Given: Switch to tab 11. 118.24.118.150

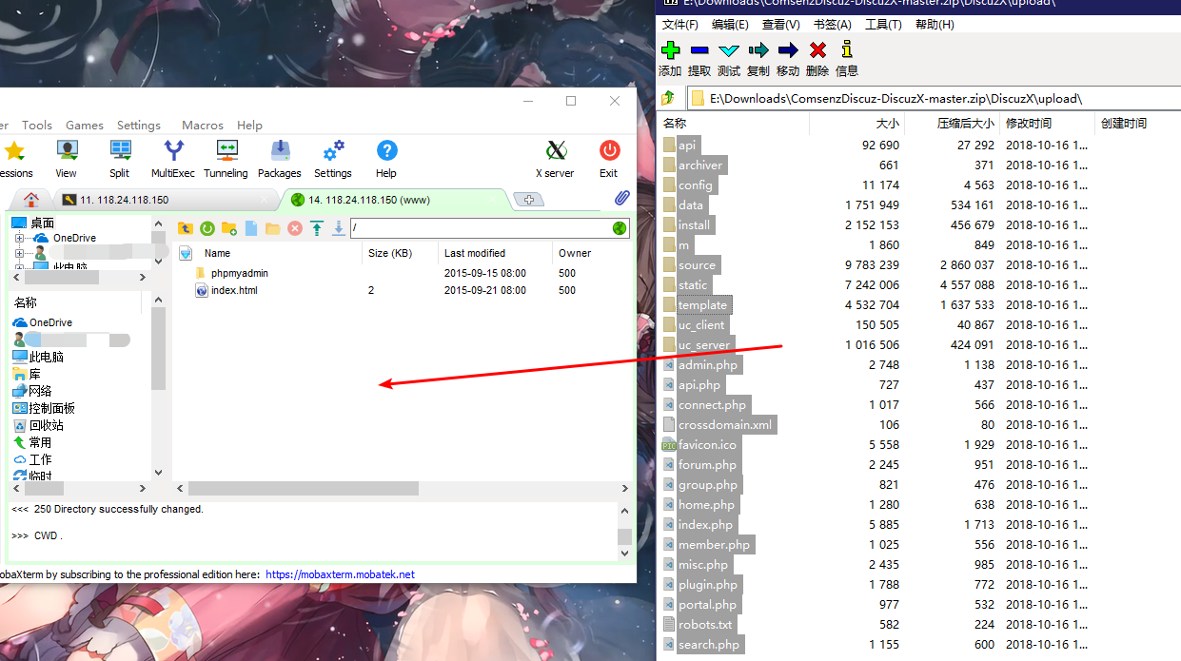Looking at the screenshot, I should coord(114,200).
